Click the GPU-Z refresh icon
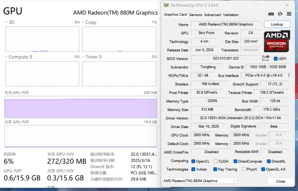298x191 pixels. pos(280,14)
